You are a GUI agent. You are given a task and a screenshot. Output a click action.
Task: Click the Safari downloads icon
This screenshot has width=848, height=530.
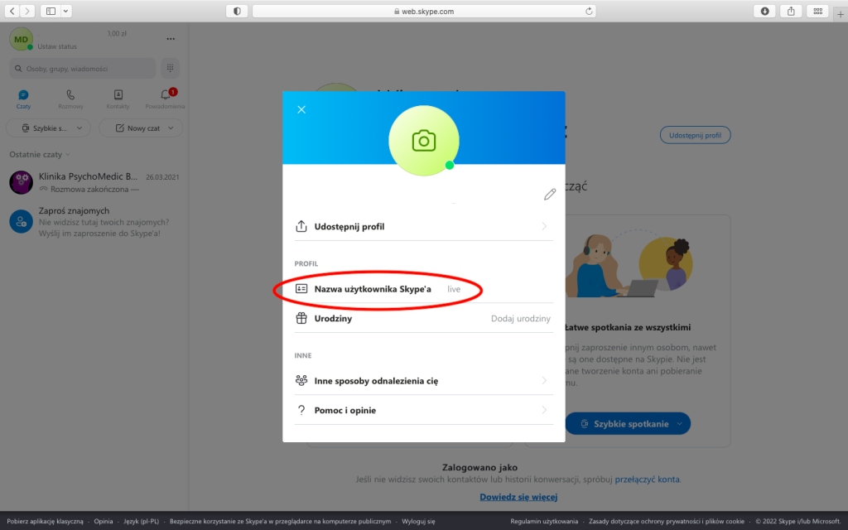tap(764, 11)
